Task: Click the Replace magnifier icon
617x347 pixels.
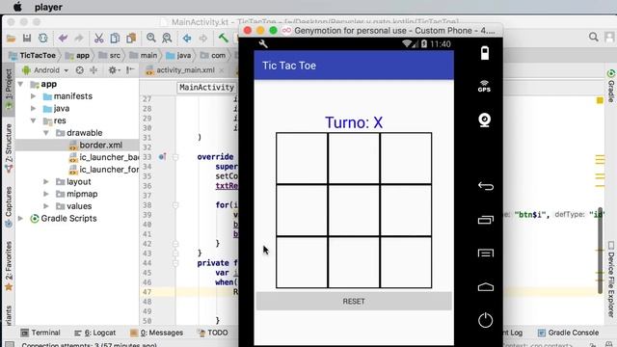Action: pos(167,38)
